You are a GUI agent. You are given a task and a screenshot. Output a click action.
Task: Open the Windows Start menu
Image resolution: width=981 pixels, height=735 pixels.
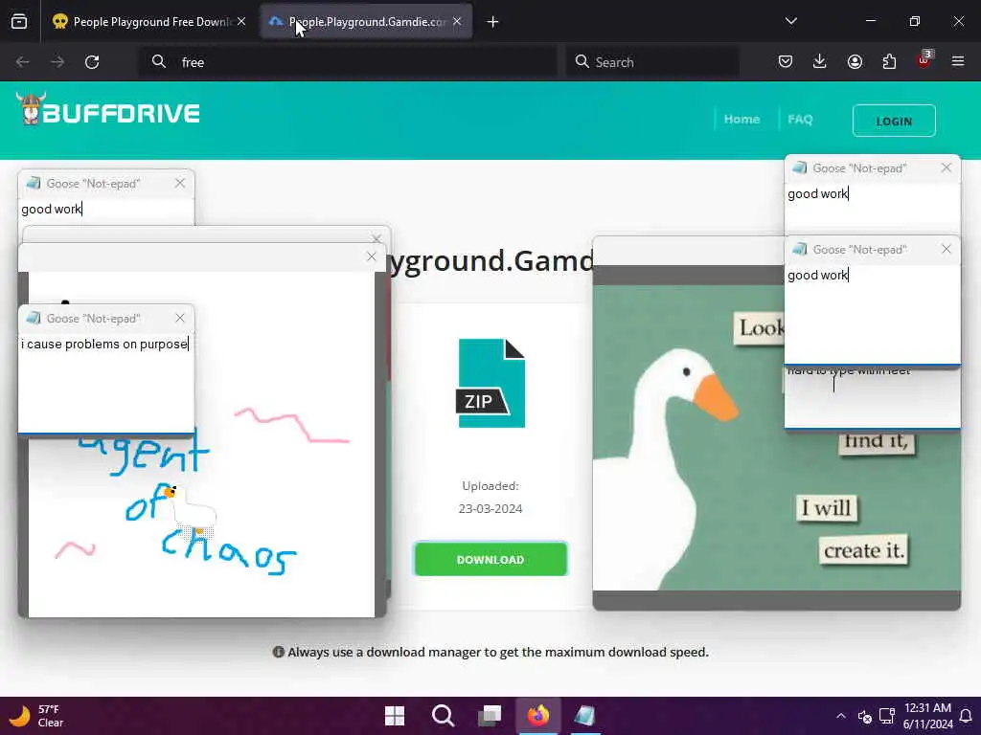click(x=394, y=716)
